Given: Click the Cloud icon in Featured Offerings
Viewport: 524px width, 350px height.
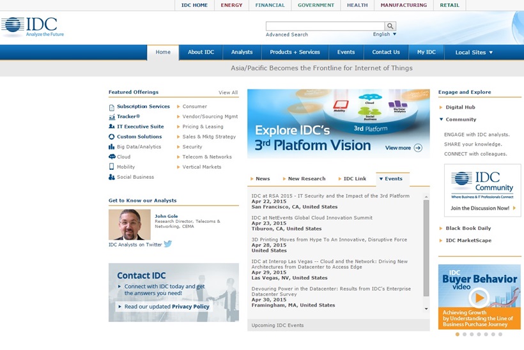Looking at the screenshot, I should (112, 156).
